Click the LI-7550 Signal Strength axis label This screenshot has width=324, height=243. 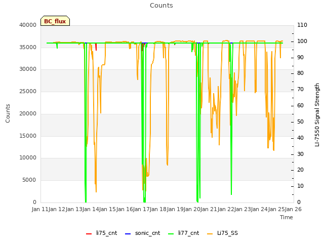(x=317, y=115)
